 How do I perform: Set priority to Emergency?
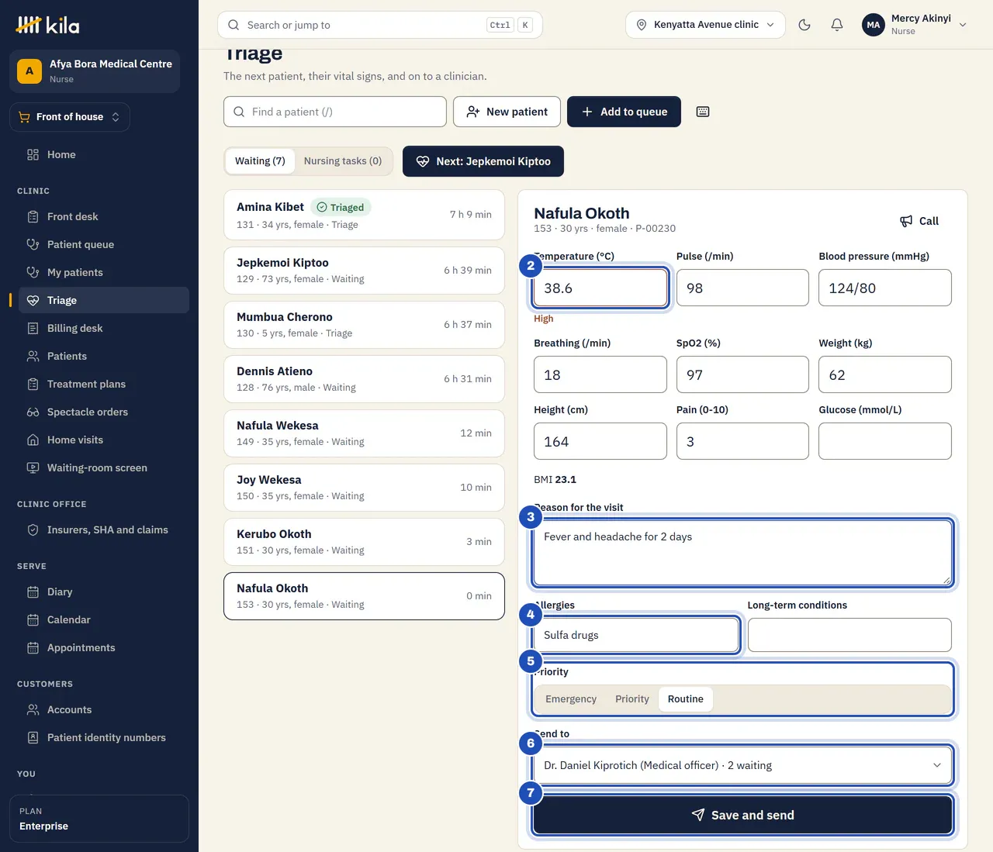[x=571, y=699]
